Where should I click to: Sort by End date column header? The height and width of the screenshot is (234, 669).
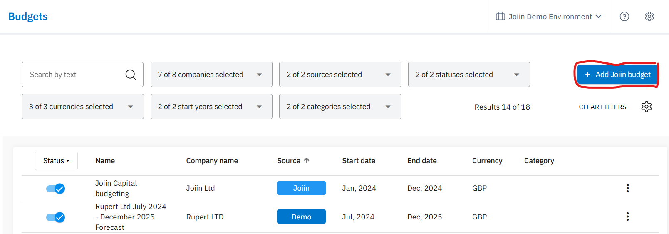422,161
